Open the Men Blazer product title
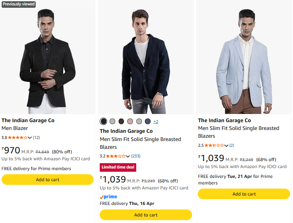Image resolution: width=293 pixels, height=223 pixels. click(15, 128)
